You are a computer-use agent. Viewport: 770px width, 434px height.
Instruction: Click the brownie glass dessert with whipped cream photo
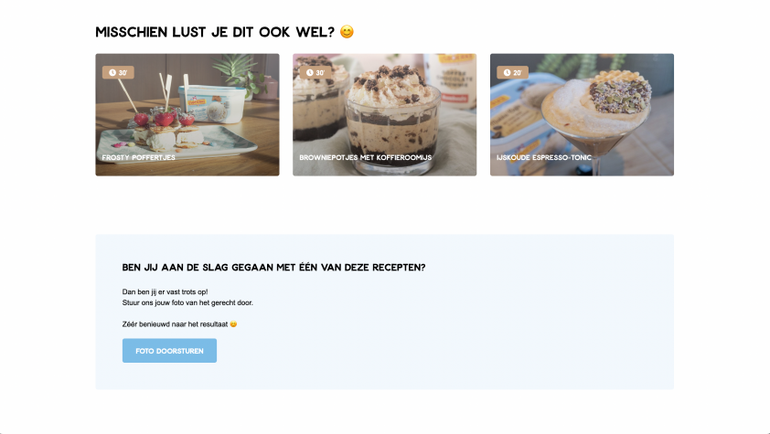[x=384, y=115]
